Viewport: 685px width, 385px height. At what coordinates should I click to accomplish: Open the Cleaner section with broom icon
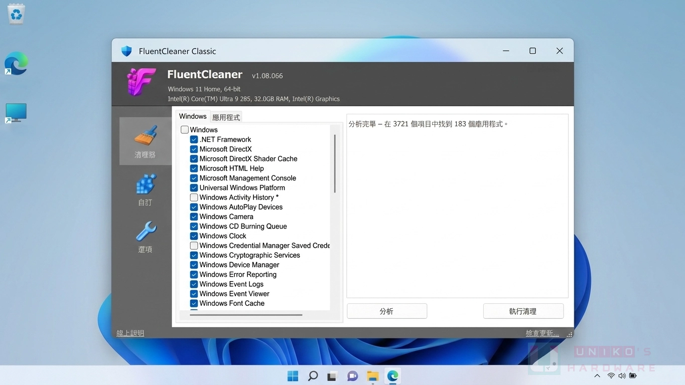145,141
